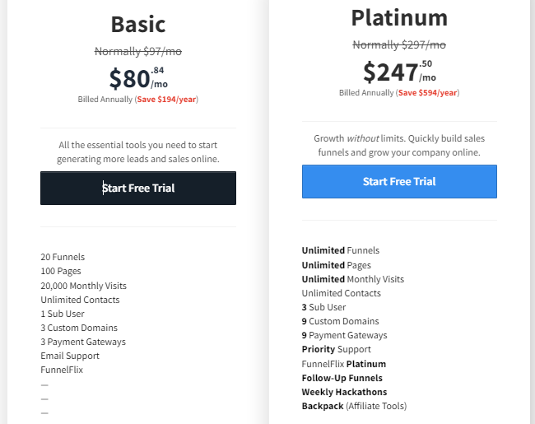
Task: Click the Follow-Up Funnels feature
Action: (342, 378)
